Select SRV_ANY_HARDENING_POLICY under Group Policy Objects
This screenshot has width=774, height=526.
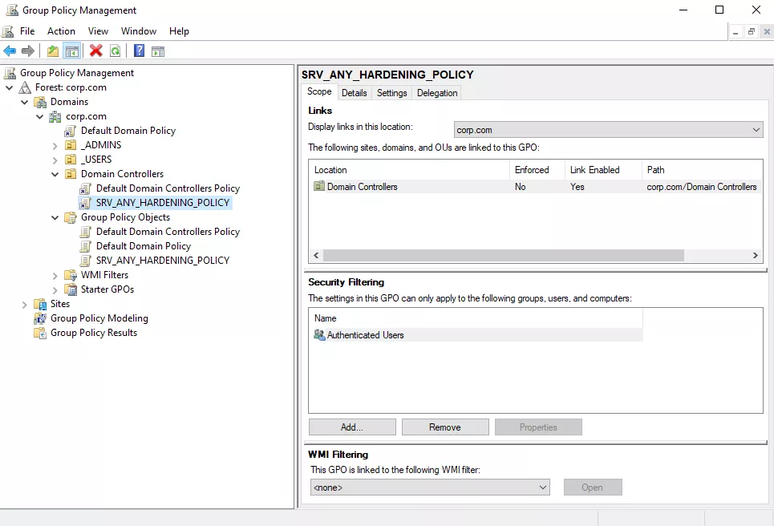click(x=162, y=261)
